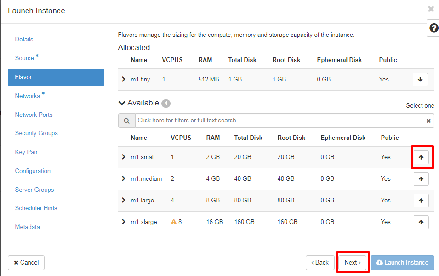Expand the m1.large row details
This screenshot has width=439, height=276.
[x=124, y=200]
